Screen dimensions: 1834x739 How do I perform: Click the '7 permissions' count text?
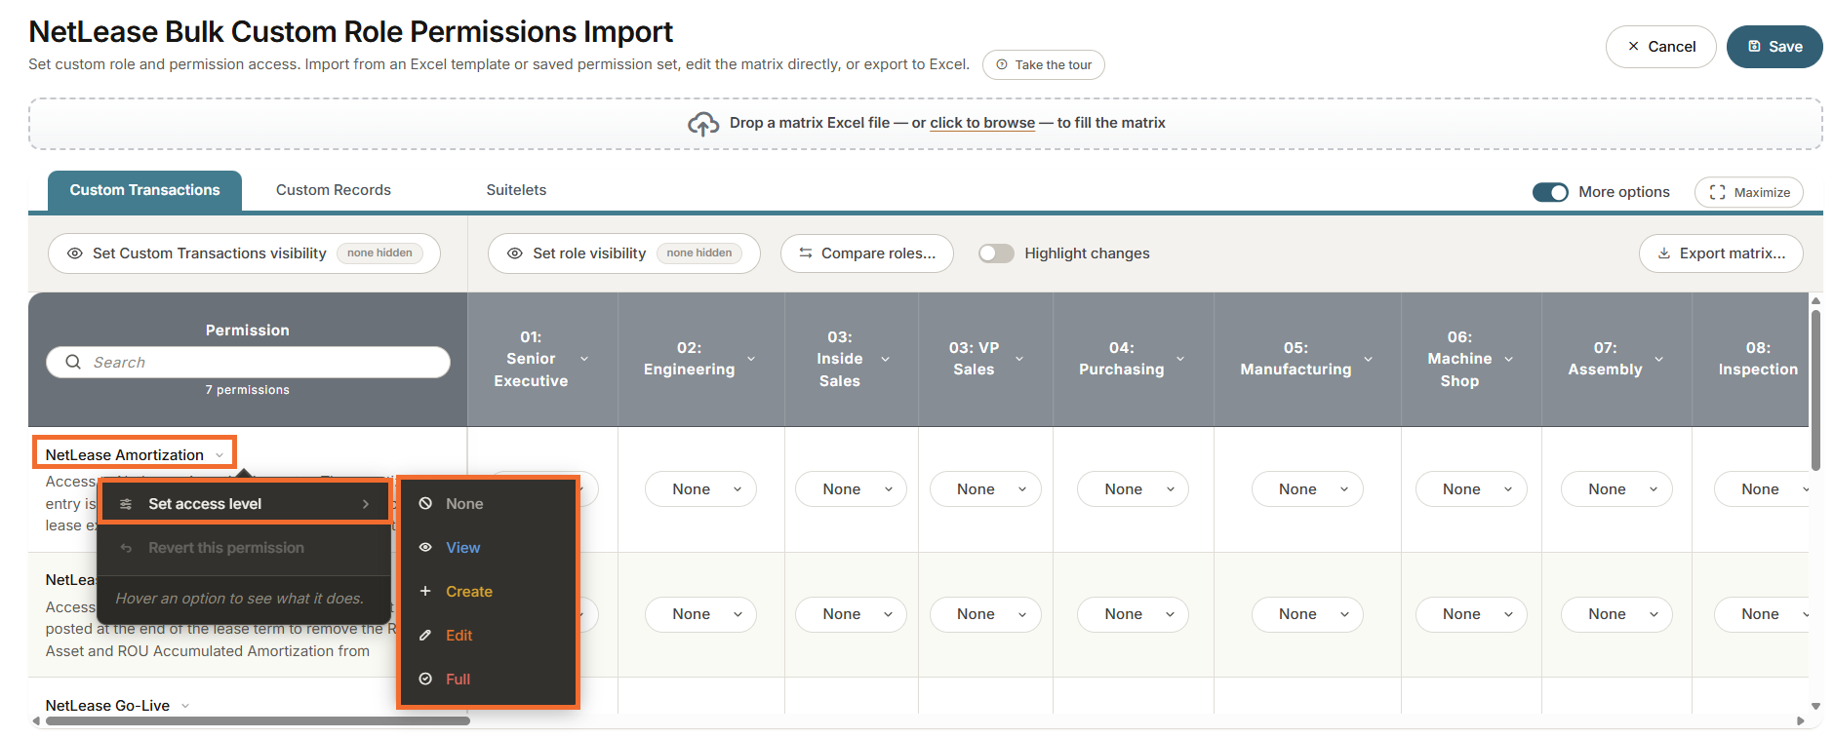(x=248, y=390)
